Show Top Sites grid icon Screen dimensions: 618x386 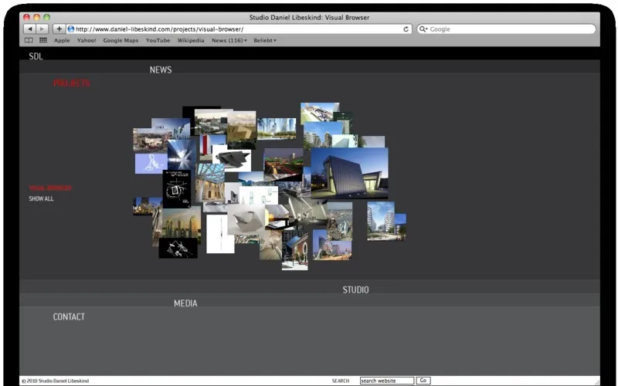pos(43,40)
